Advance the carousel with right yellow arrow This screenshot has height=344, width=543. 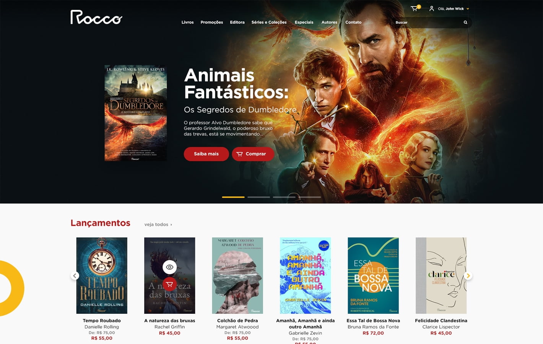(x=468, y=276)
